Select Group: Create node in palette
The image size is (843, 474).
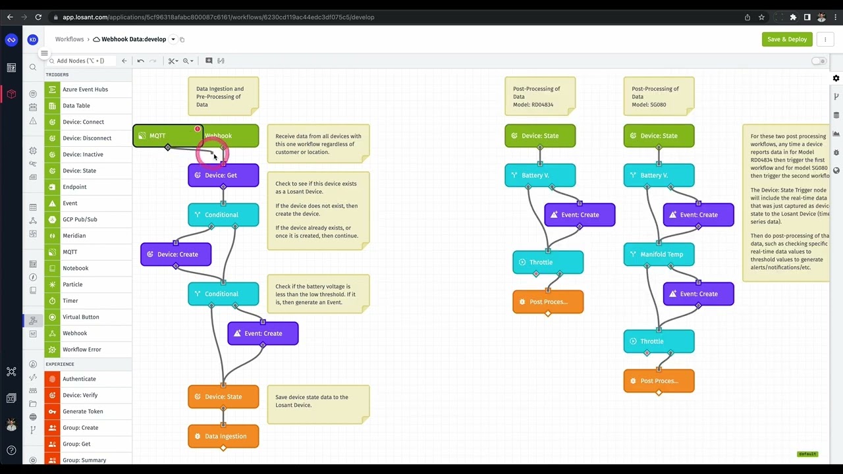[88, 428]
